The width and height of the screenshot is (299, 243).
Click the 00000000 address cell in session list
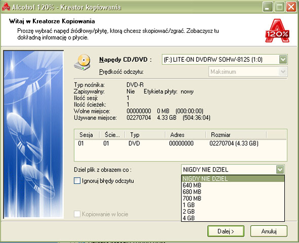pos(181,143)
